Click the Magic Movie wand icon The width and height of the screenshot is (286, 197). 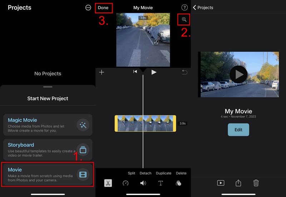click(x=83, y=125)
